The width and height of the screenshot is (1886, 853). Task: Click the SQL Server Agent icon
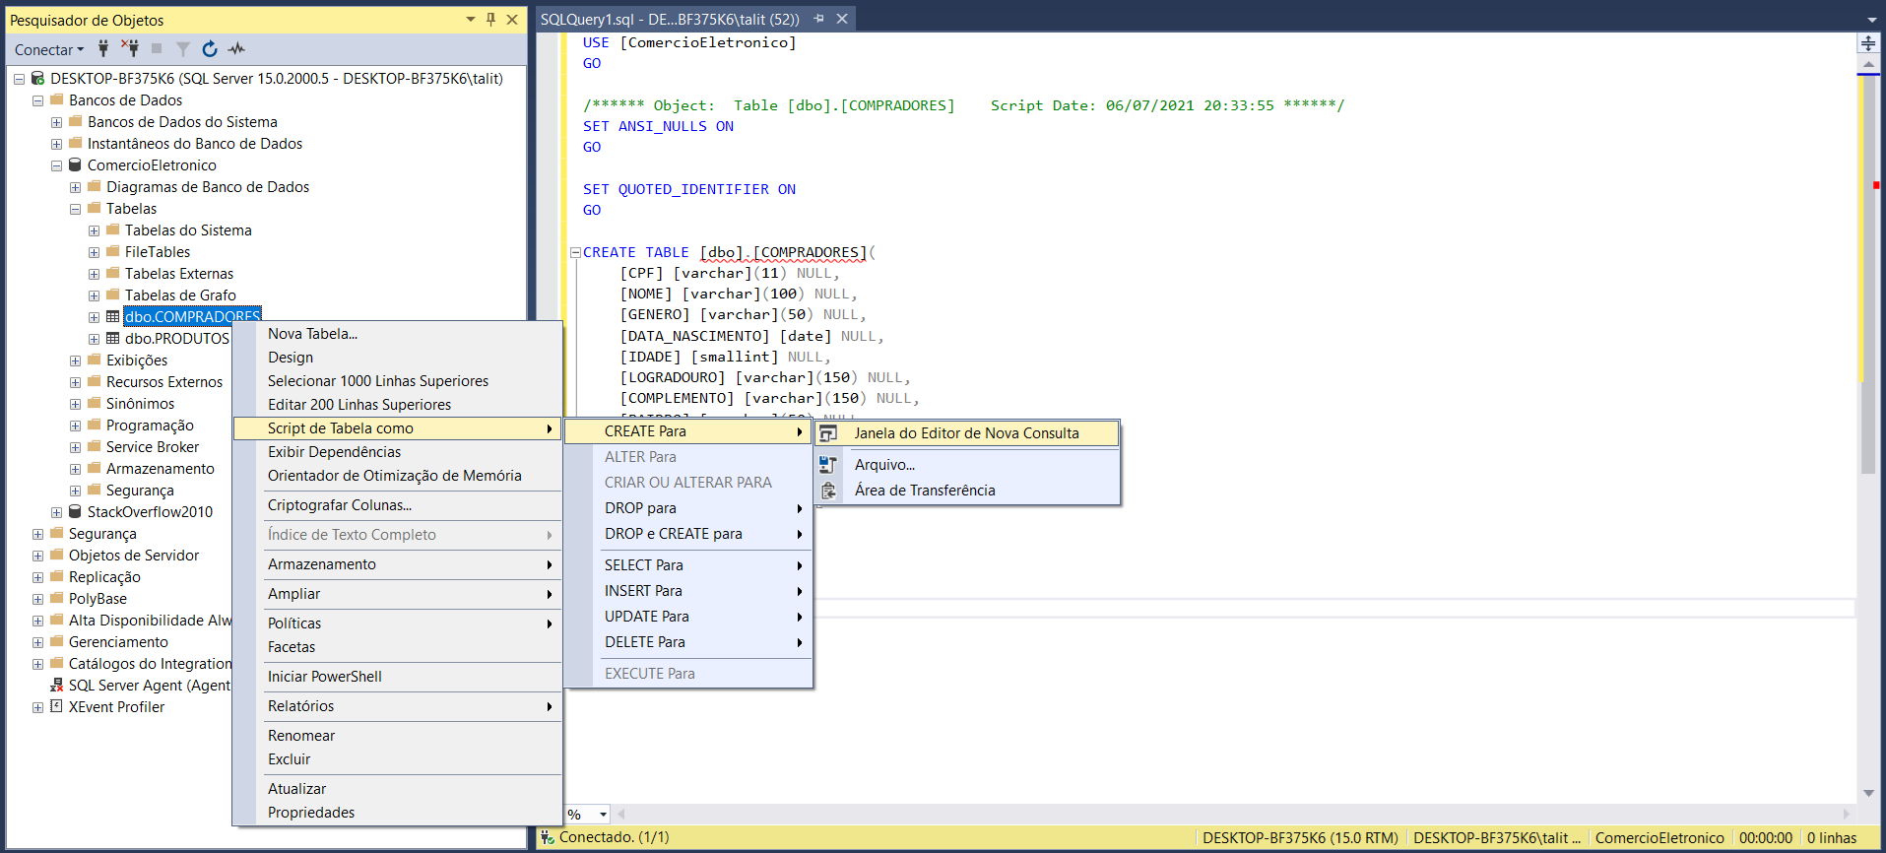click(x=56, y=685)
